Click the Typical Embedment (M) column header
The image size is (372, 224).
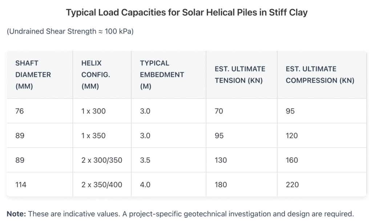[162, 75]
